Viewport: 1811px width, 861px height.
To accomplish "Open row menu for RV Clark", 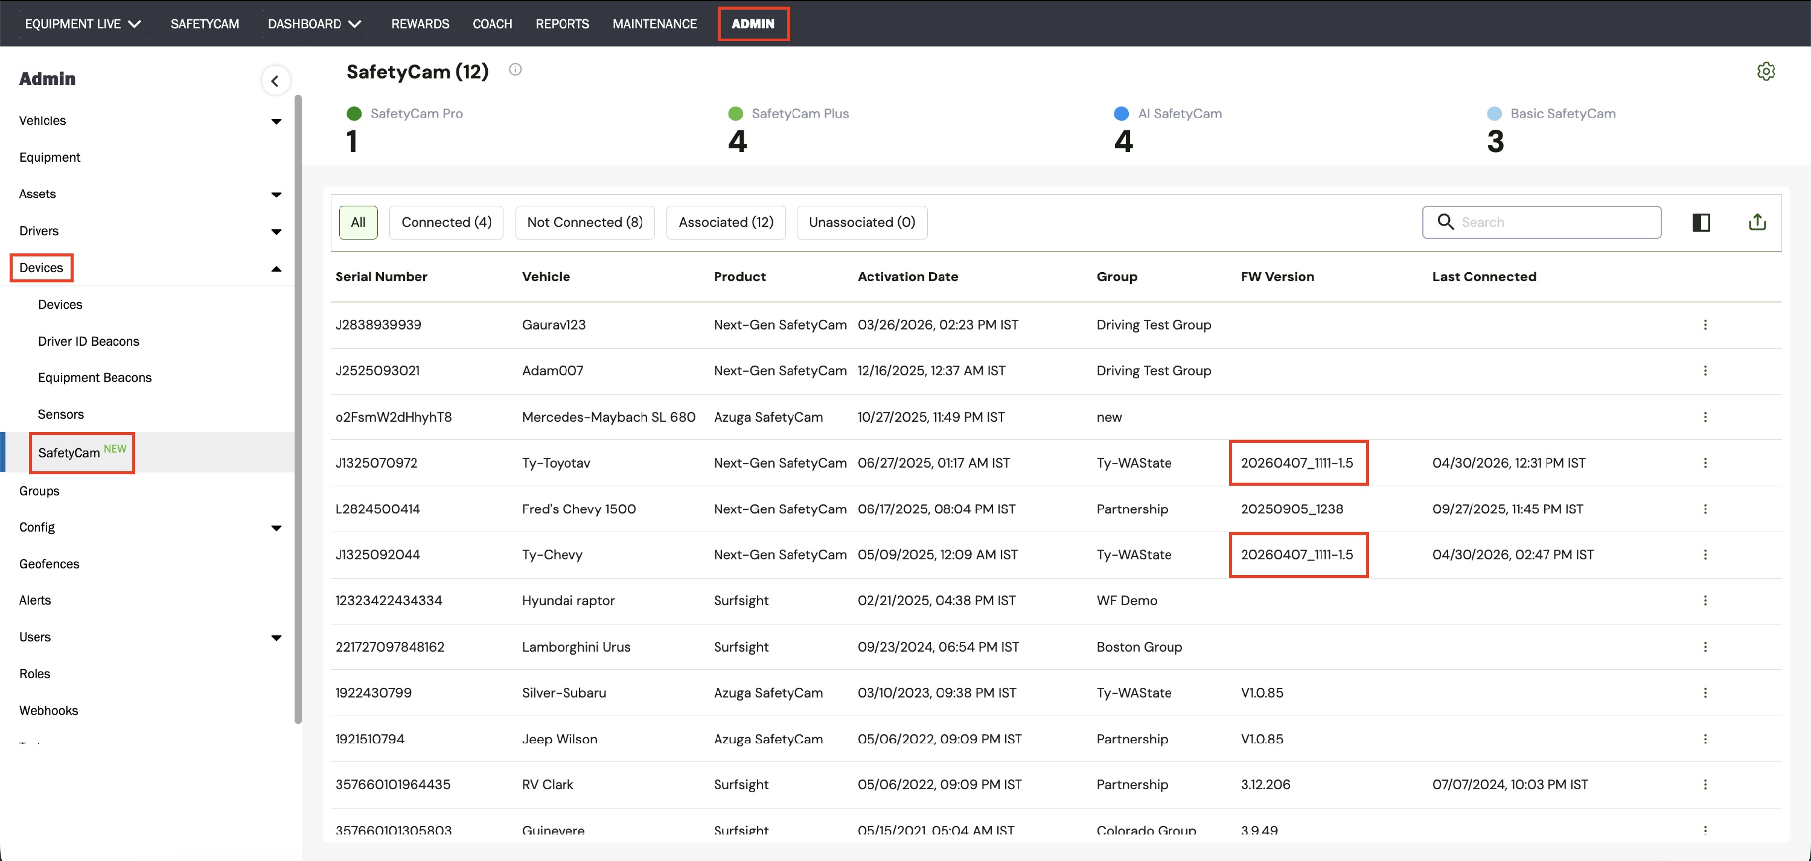I will [x=1705, y=784].
